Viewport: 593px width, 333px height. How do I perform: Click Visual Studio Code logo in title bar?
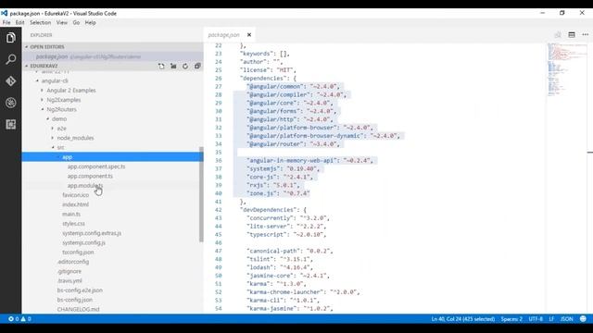coord(4,13)
